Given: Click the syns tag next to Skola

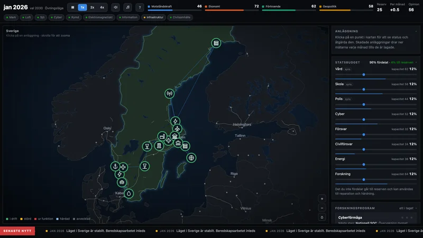Looking at the screenshot, I should [x=349, y=84].
